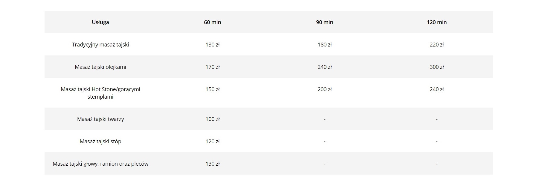The height and width of the screenshot is (188, 542).
Task: Click the 300 zł price cell
Action: click(x=436, y=67)
